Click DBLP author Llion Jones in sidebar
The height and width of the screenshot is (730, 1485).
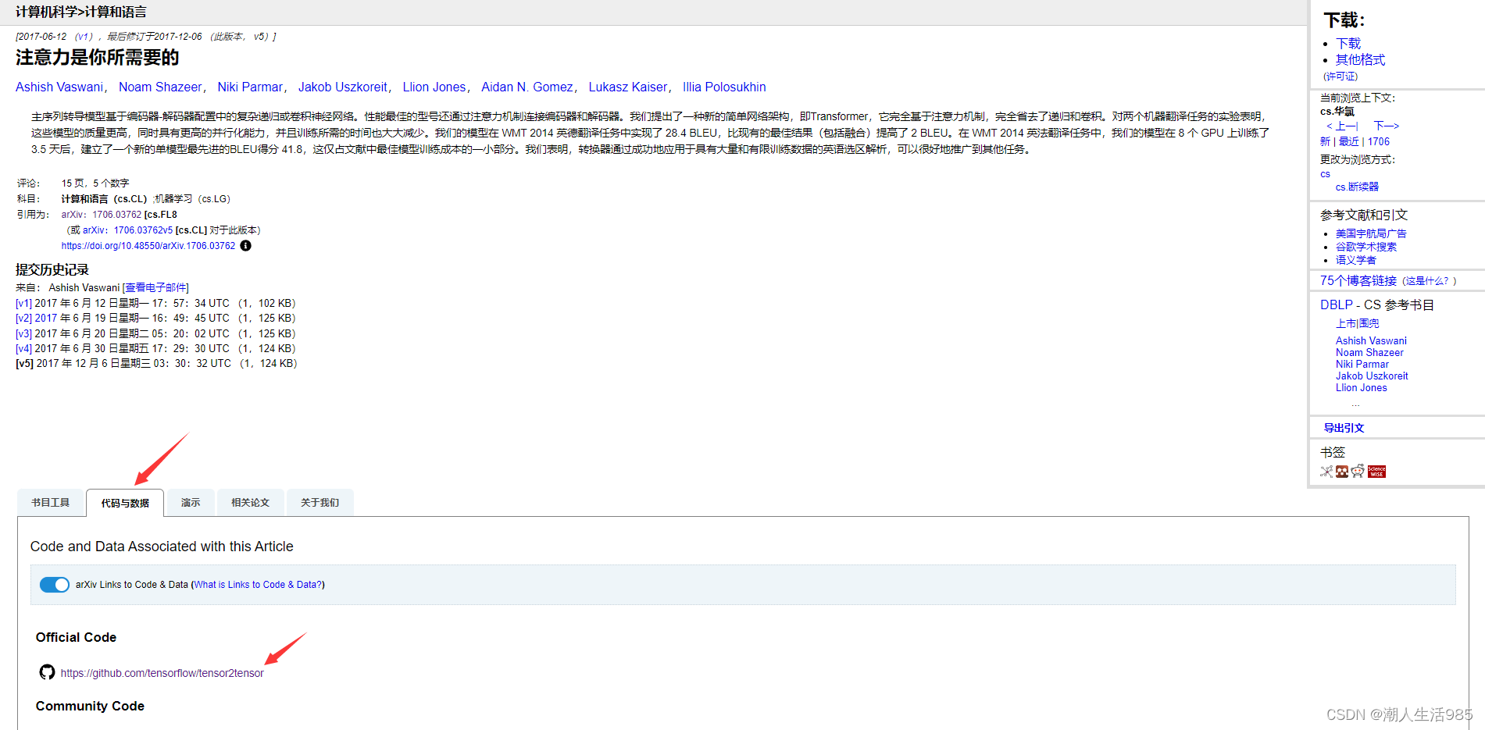(1362, 388)
